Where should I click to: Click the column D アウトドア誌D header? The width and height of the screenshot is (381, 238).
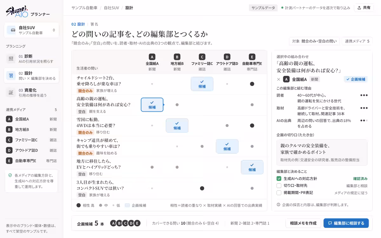point(227,63)
